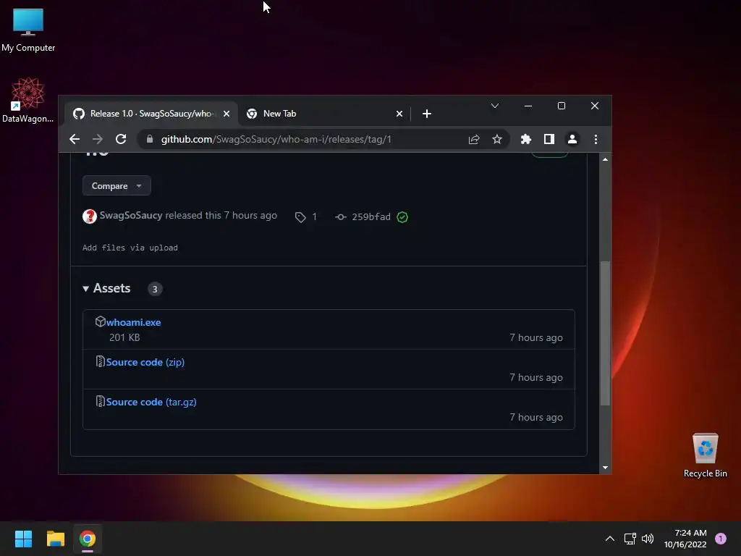Click 'released this 7 hours ago' text
Viewport: 741px width, 556px height.
pos(221,216)
